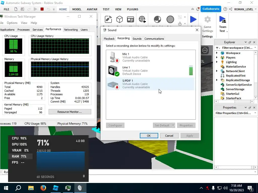
Task: Open the FILE menu in Roblox Studio
Action: point(6,9)
